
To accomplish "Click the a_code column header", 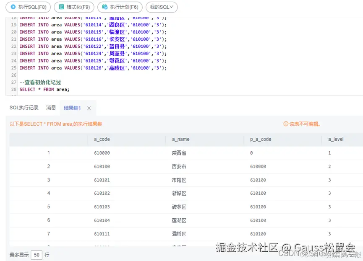I will (x=101, y=139).
